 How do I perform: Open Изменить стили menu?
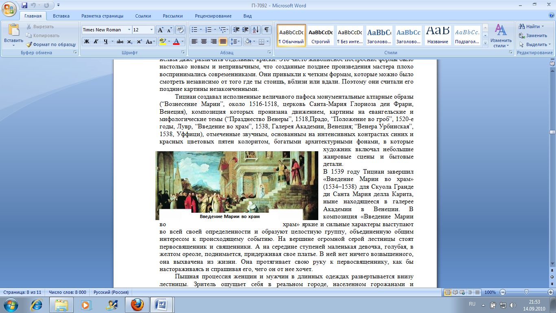pyautogui.click(x=501, y=36)
